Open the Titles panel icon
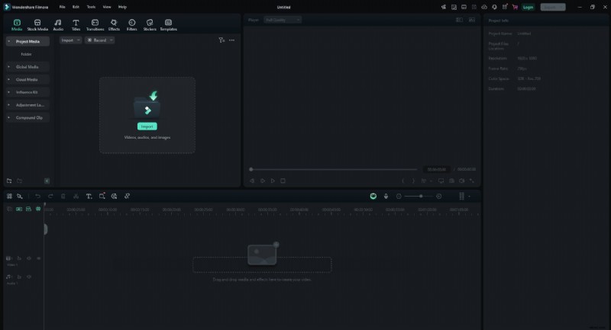 click(x=76, y=24)
